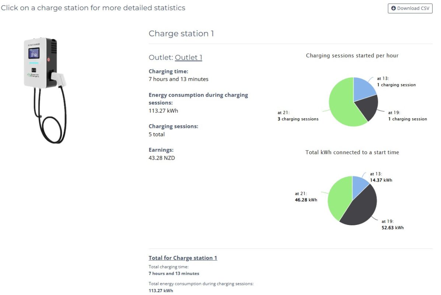Viewport: 441px width, 295px height.
Task: Select 'at 13: 1 charging session' pie label
Action: [x=396, y=81]
